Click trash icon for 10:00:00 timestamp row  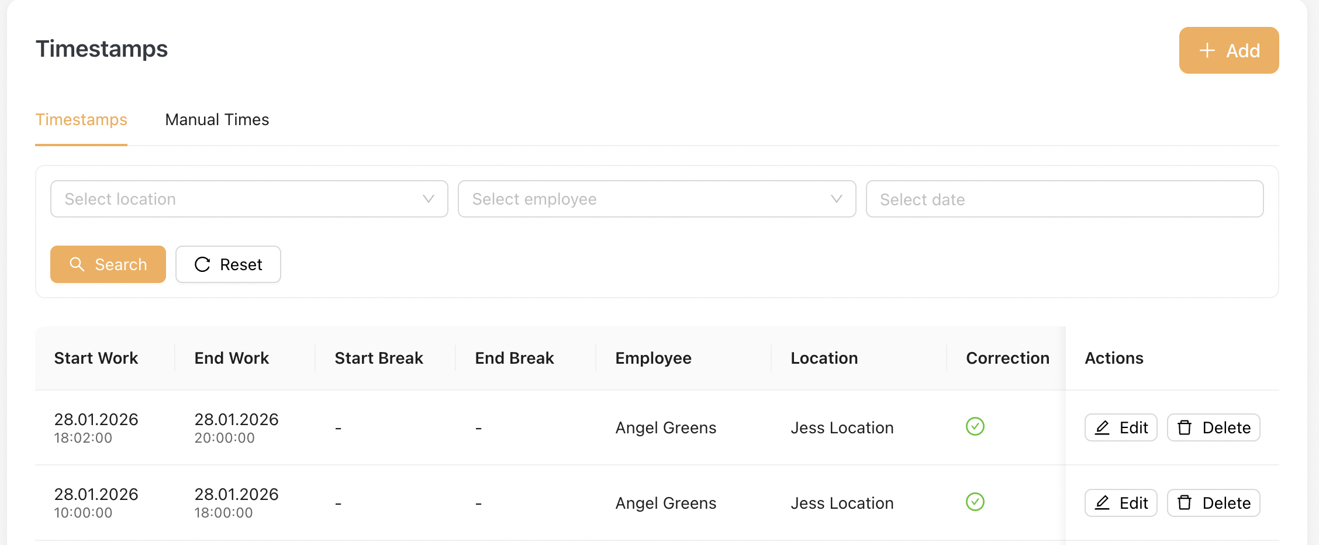(x=1185, y=503)
